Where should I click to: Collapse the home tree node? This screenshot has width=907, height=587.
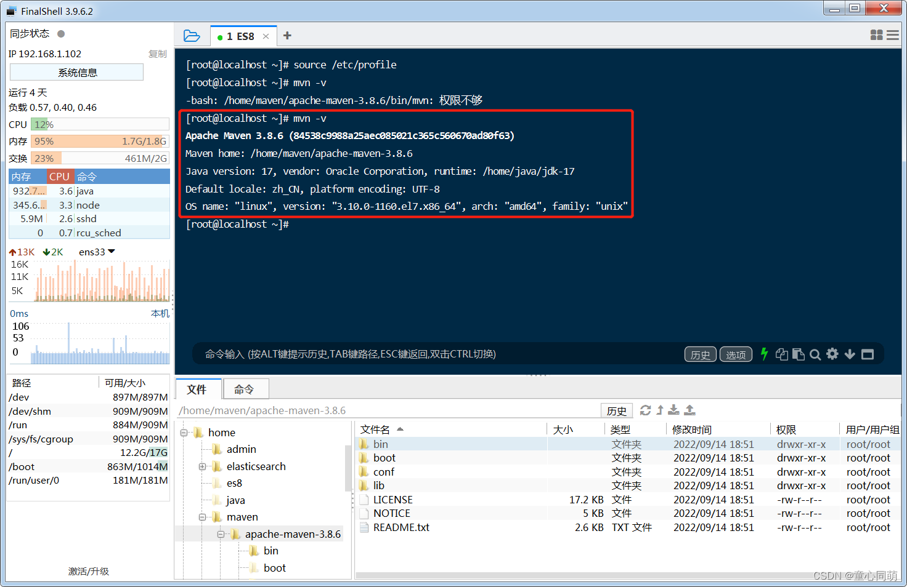click(x=184, y=433)
